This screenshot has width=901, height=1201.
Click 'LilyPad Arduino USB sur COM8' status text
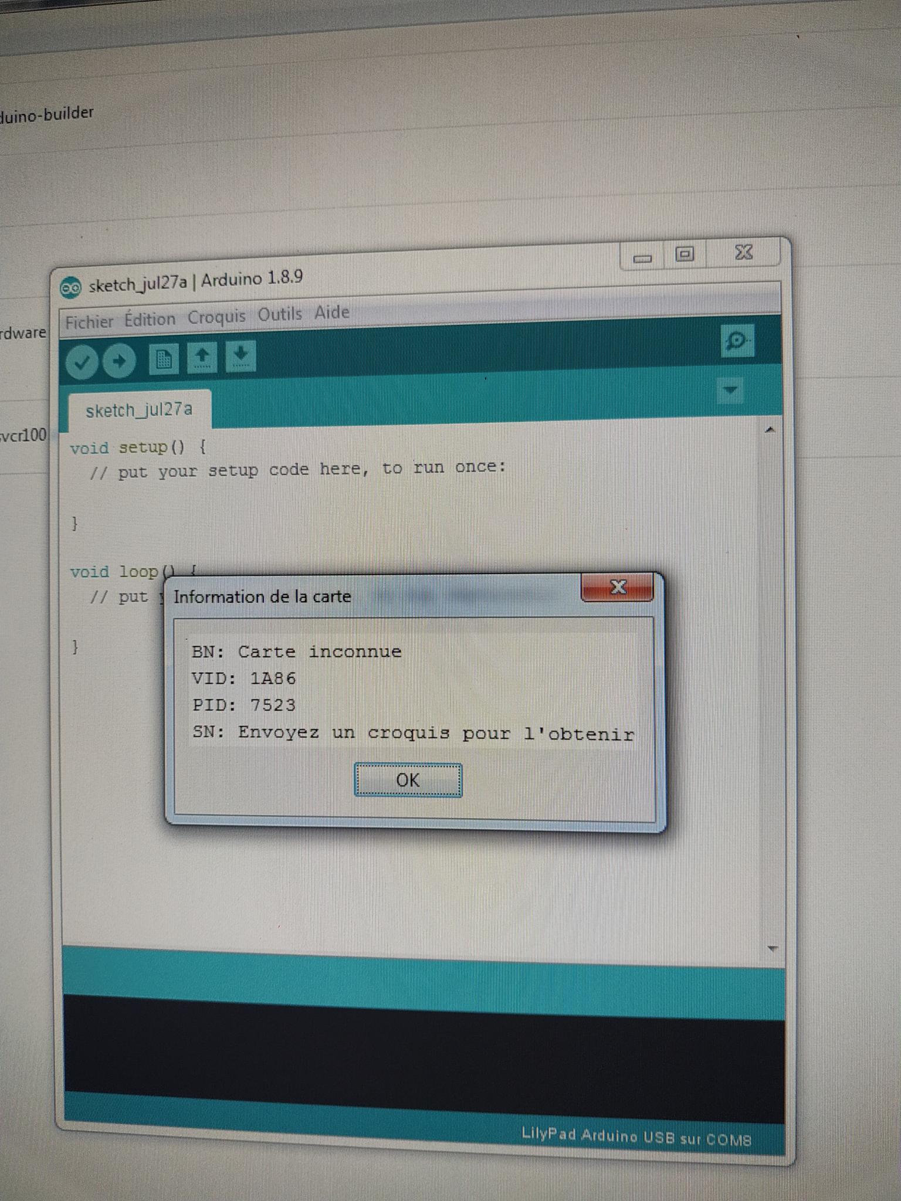tap(636, 1138)
